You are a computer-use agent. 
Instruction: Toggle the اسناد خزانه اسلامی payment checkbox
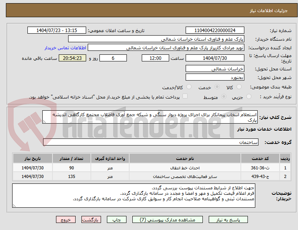[x=185, y=96]
